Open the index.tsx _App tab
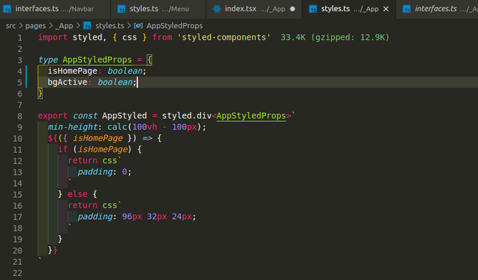The image size is (478, 280). pyautogui.click(x=254, y=9)
